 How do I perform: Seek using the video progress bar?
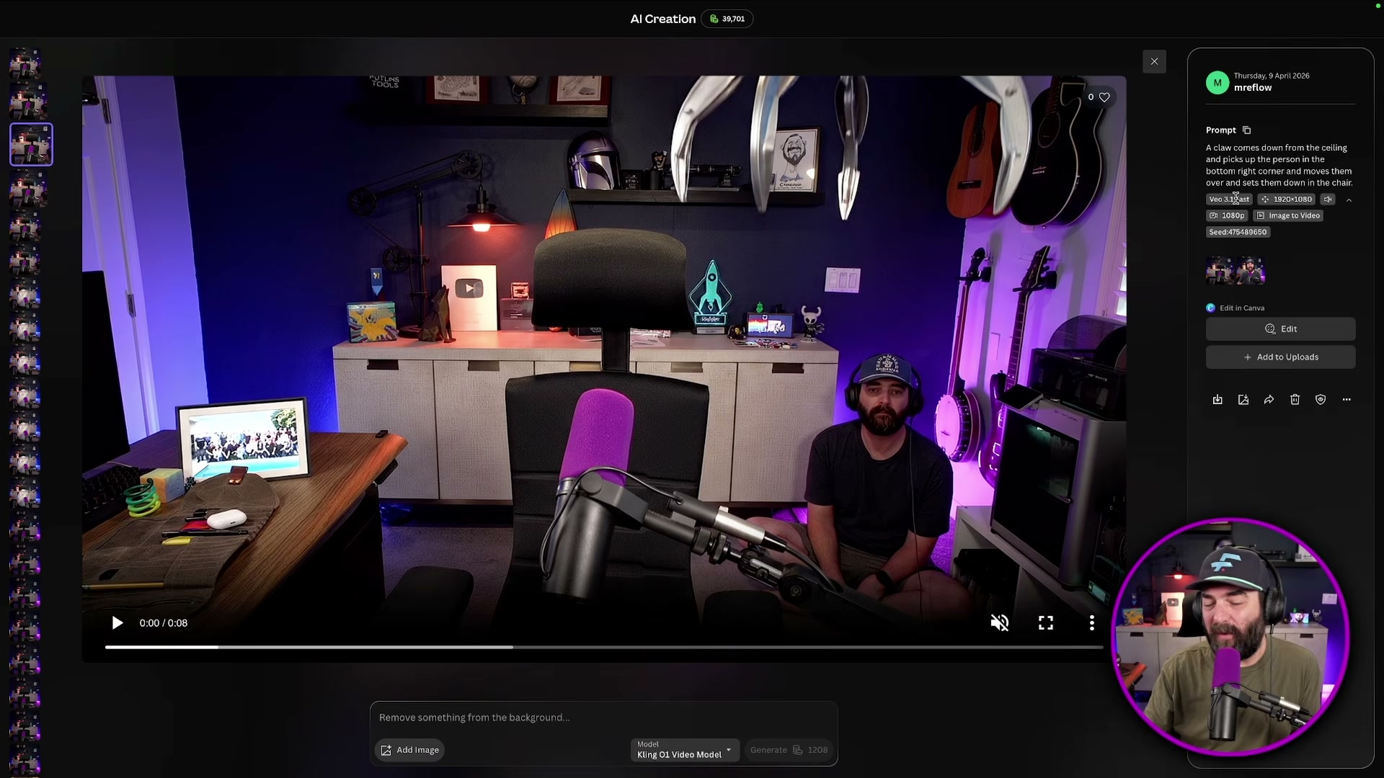(x=604, y=646)
